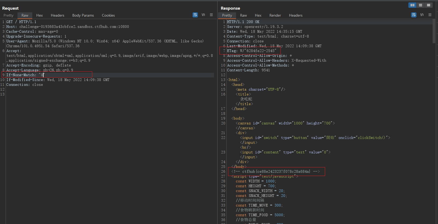Open the Response Headers tab
The height and width of the screenshot is (224, 438).
click(296, 16)
